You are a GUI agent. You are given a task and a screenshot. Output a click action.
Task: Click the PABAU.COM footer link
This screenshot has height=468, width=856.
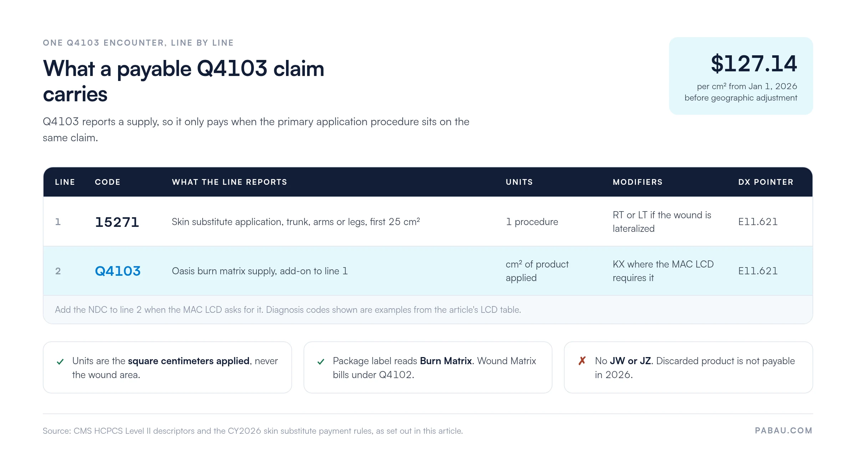tap(784, 431)
